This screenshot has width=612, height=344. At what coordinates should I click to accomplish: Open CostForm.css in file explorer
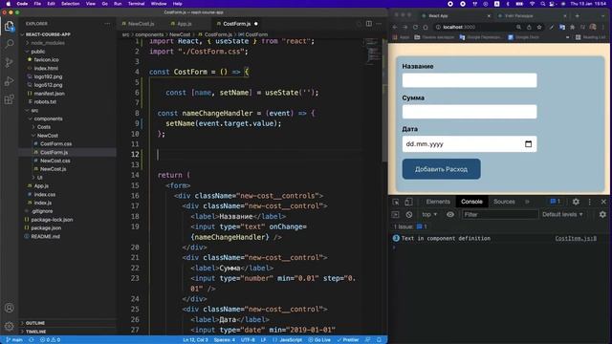(55, 144)
